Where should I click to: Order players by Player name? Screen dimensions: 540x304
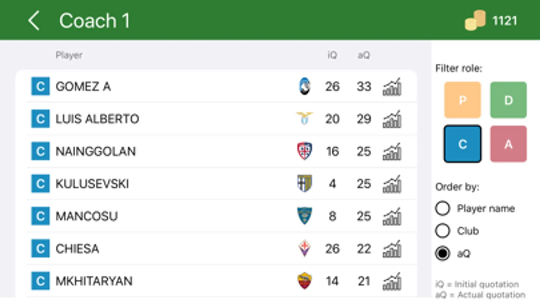[443, 208]
